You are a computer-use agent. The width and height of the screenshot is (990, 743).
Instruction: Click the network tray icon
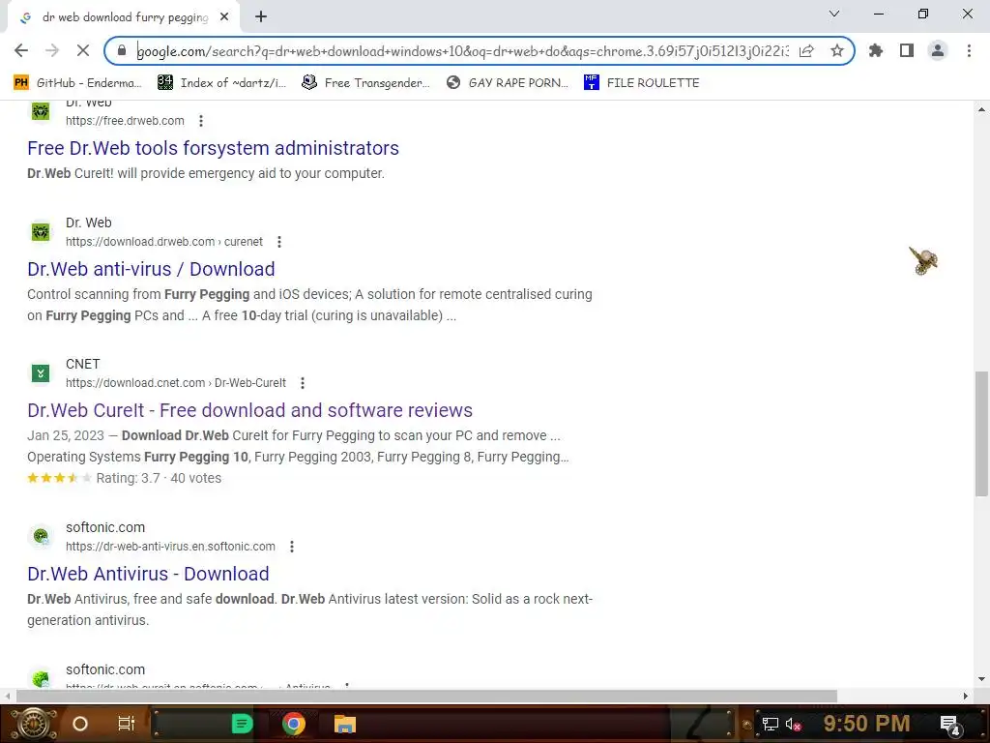click(771, 724)
